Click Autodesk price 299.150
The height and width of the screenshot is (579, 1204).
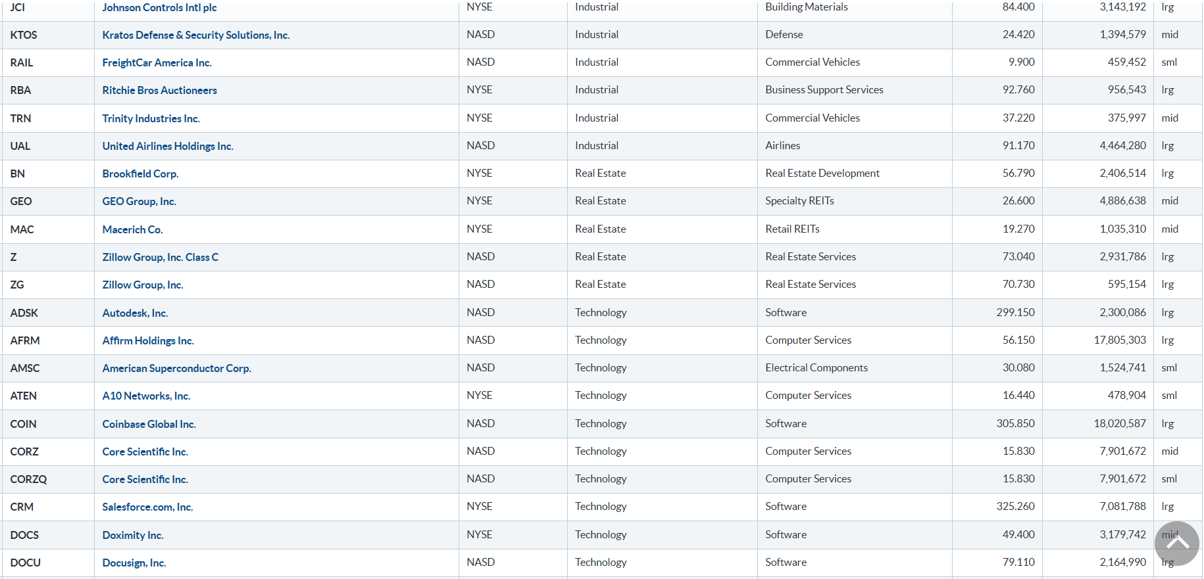(x=1016, y=312)
